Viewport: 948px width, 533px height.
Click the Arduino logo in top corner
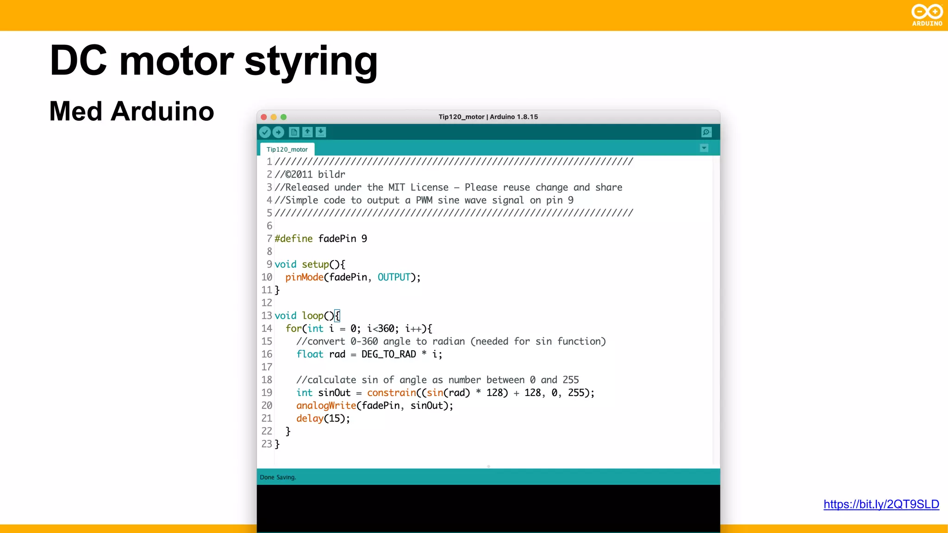point(927,15)
